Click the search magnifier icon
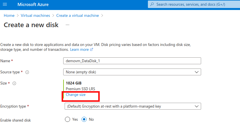The width and height of the screenshot is (240, 137). (x=152, y=4)
